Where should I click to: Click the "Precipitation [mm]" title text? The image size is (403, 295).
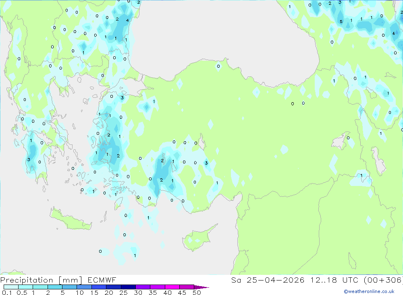(x=41, y=280)
